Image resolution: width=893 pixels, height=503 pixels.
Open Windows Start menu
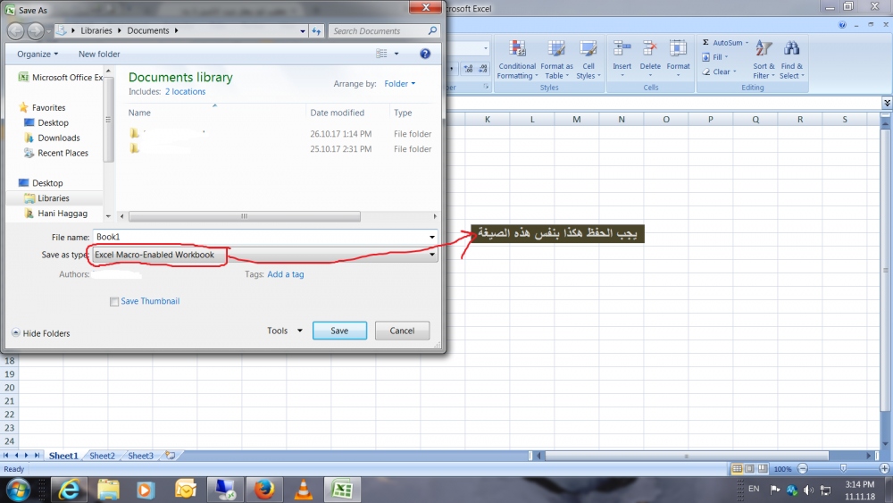click(x=18, y=490)
